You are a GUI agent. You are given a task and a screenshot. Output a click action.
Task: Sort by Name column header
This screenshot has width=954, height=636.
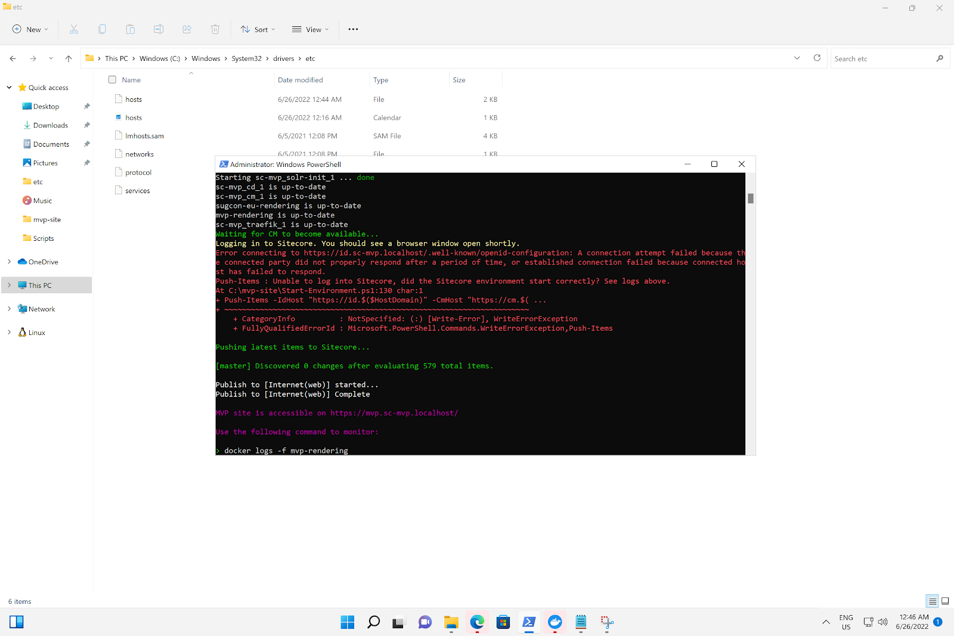click(131, 80)
